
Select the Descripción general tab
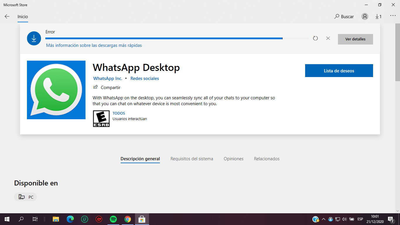[140, 159]
